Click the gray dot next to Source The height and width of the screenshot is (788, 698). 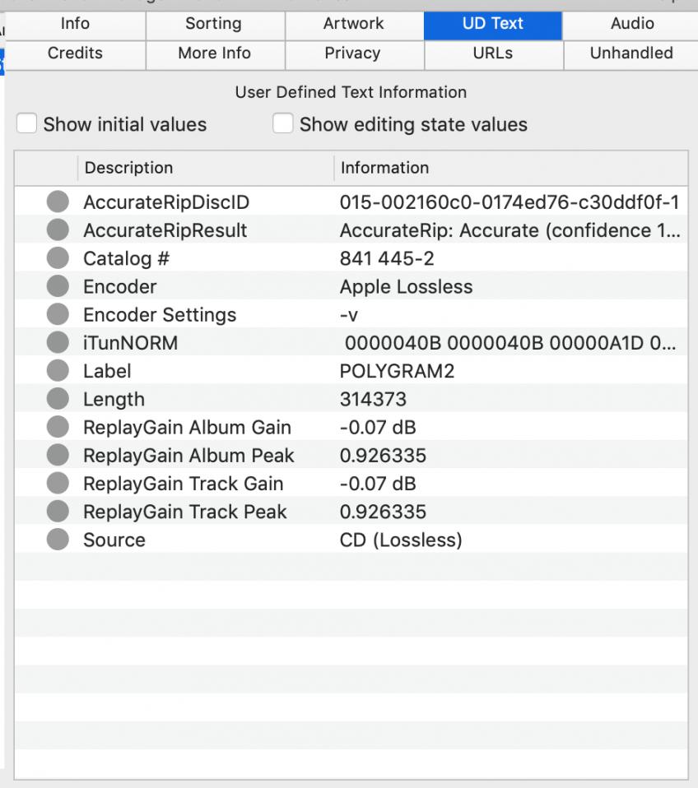tap(57, 540)
